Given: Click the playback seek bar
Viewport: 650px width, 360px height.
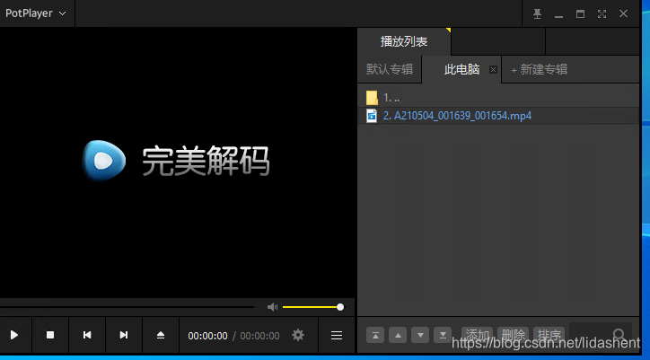Looking at the screenshot, I should (127, 307).
